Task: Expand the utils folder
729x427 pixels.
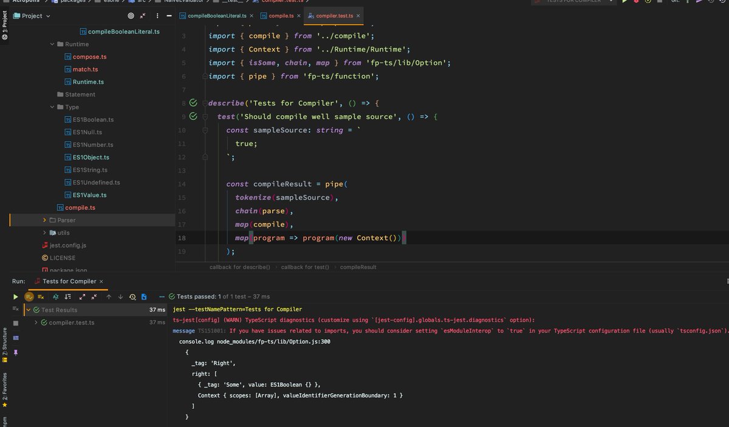Action: [44, 232]
